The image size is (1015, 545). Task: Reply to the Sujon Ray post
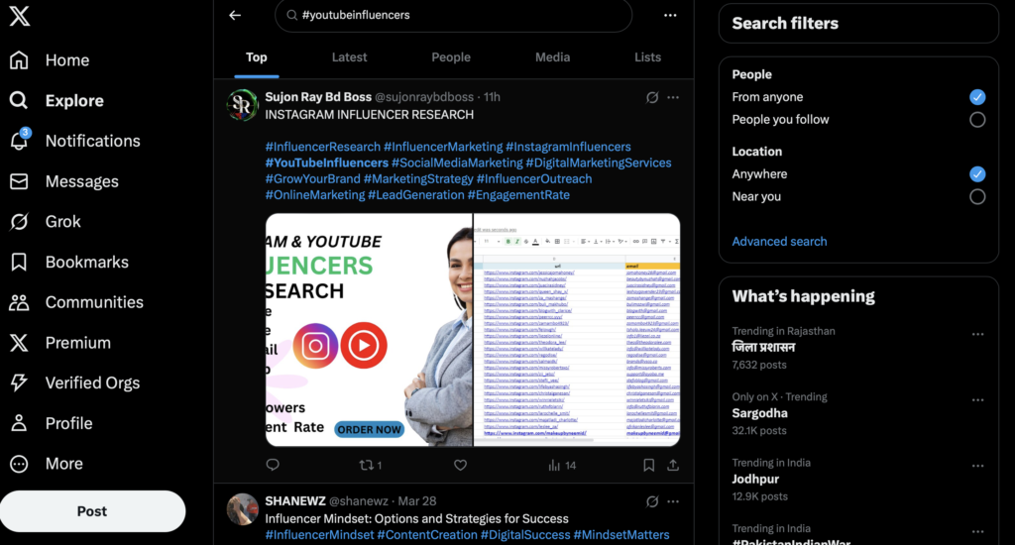(273, 465)
